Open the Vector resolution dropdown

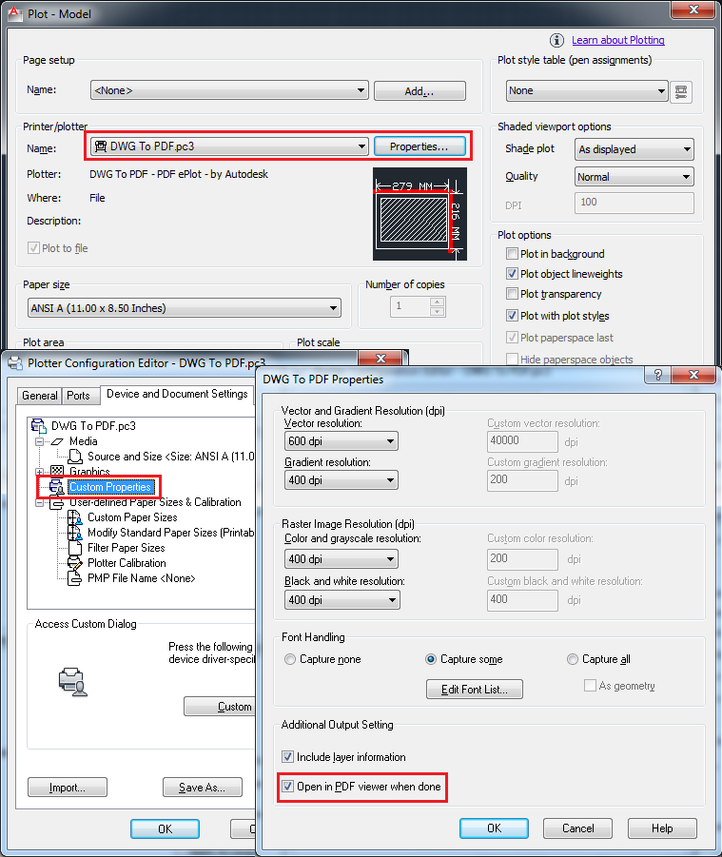click(x=341, y=441)
